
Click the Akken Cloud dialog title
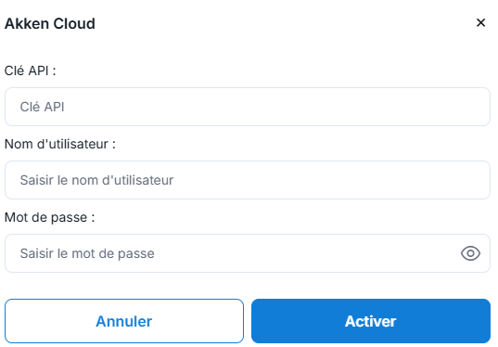click(x=50, y=23)
